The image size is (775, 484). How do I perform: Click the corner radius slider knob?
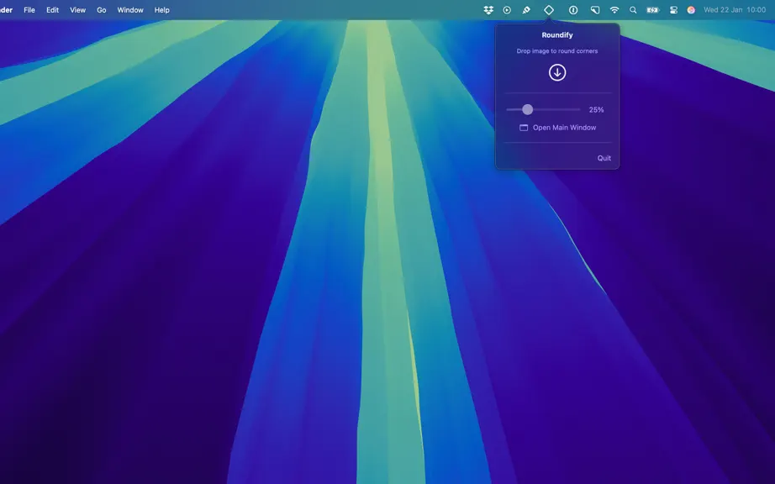tap(527, 109)
